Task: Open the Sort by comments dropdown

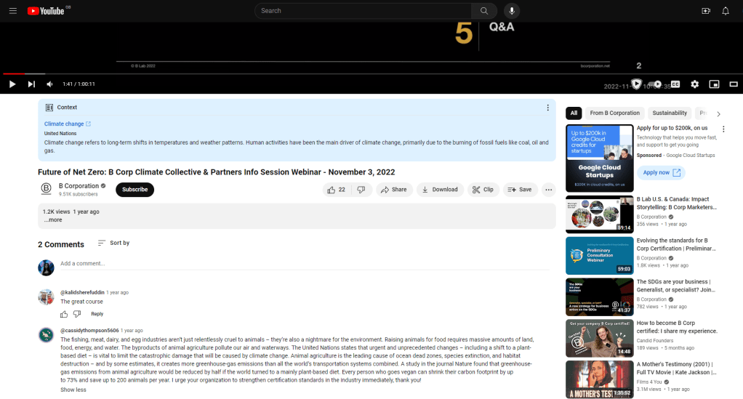Action: (x=113, y=243)
